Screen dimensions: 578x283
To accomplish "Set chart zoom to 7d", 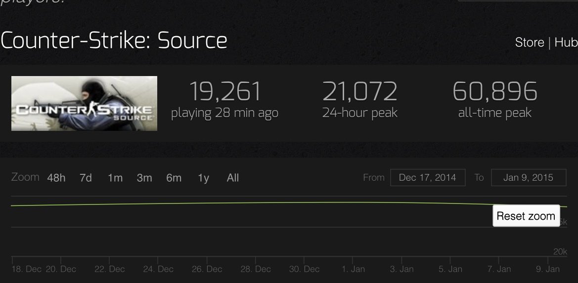I will 86,178.
